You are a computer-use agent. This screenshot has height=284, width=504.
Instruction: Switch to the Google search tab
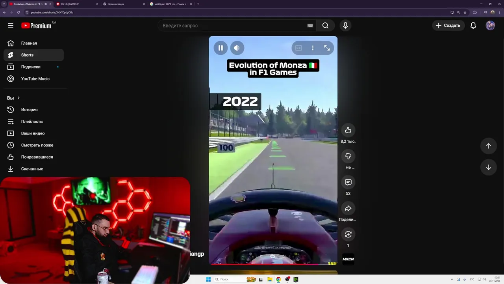tap(171, 4)
